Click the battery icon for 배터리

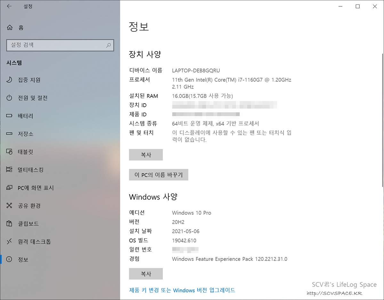coord(9,116)
